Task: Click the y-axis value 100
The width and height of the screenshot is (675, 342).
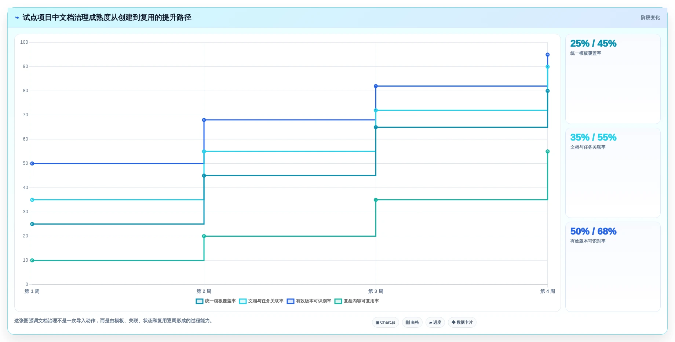Action: coord(24,42)
